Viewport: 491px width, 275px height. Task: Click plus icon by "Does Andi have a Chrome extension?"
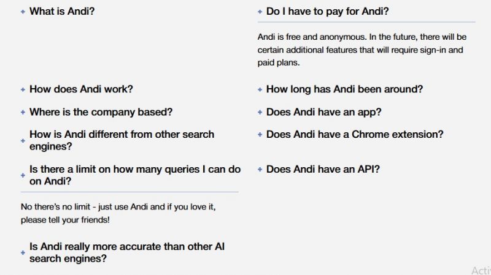tap(260, 135)
